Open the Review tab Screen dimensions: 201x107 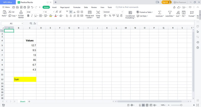[x=94, y=7]
